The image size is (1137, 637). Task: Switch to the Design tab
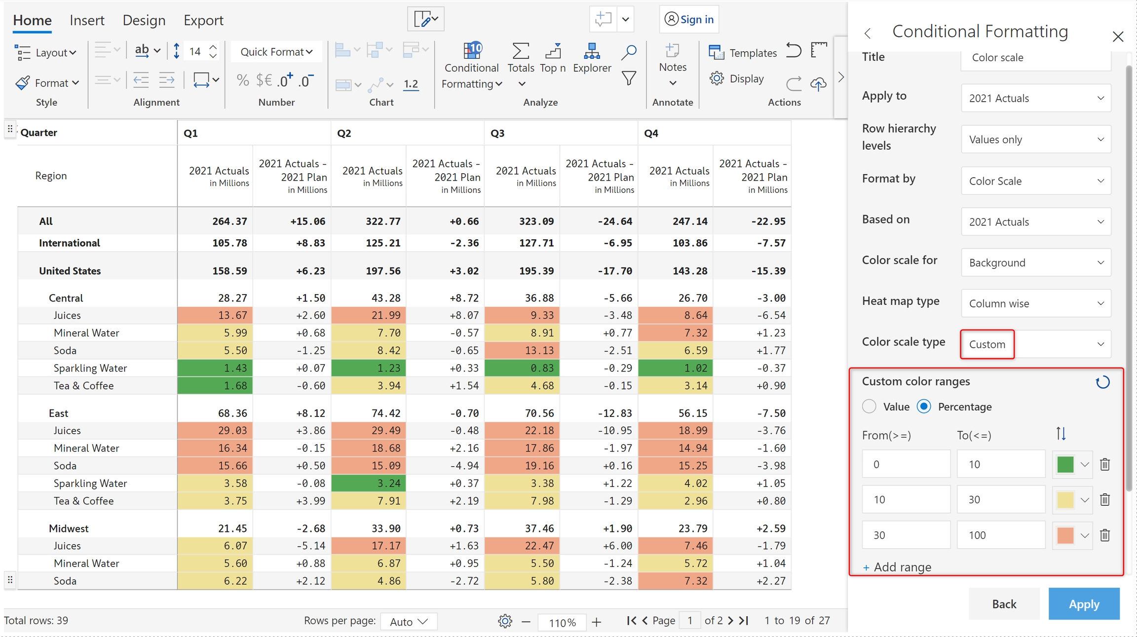(144, 20)
